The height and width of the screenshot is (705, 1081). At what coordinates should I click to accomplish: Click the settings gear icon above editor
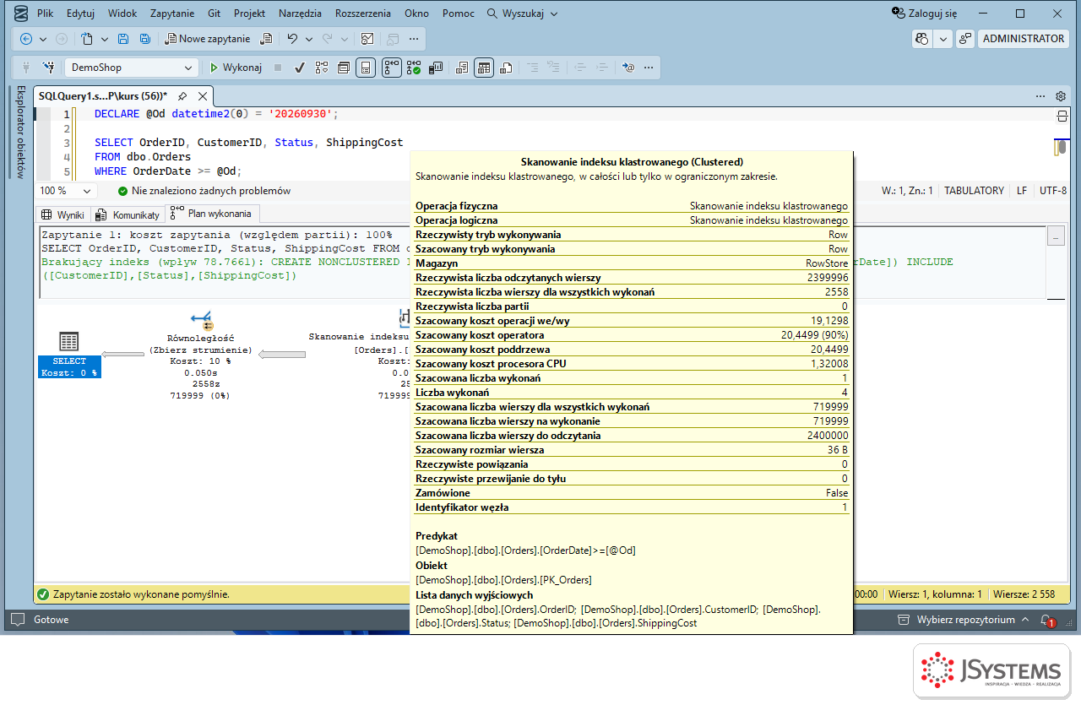tap(1061, 96)
